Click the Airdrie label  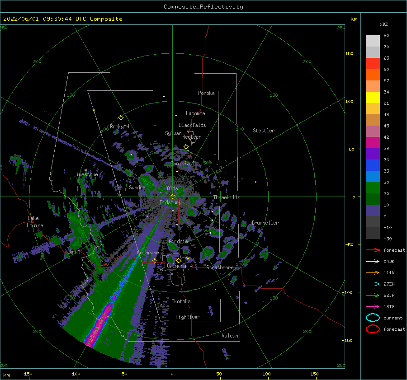[x=178, y=241]
